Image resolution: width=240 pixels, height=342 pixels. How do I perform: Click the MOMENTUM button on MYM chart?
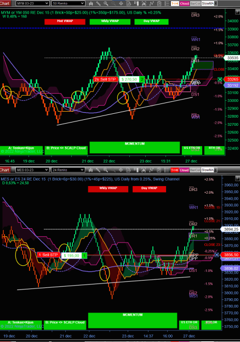pos(135,147)
